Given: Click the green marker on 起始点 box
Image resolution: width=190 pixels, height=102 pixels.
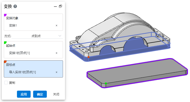Looking at the screenshot, I should tap(5, 43).
